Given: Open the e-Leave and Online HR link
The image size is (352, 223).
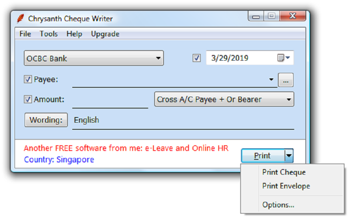Looking at the screenshot, I should [x=126, y=148].
